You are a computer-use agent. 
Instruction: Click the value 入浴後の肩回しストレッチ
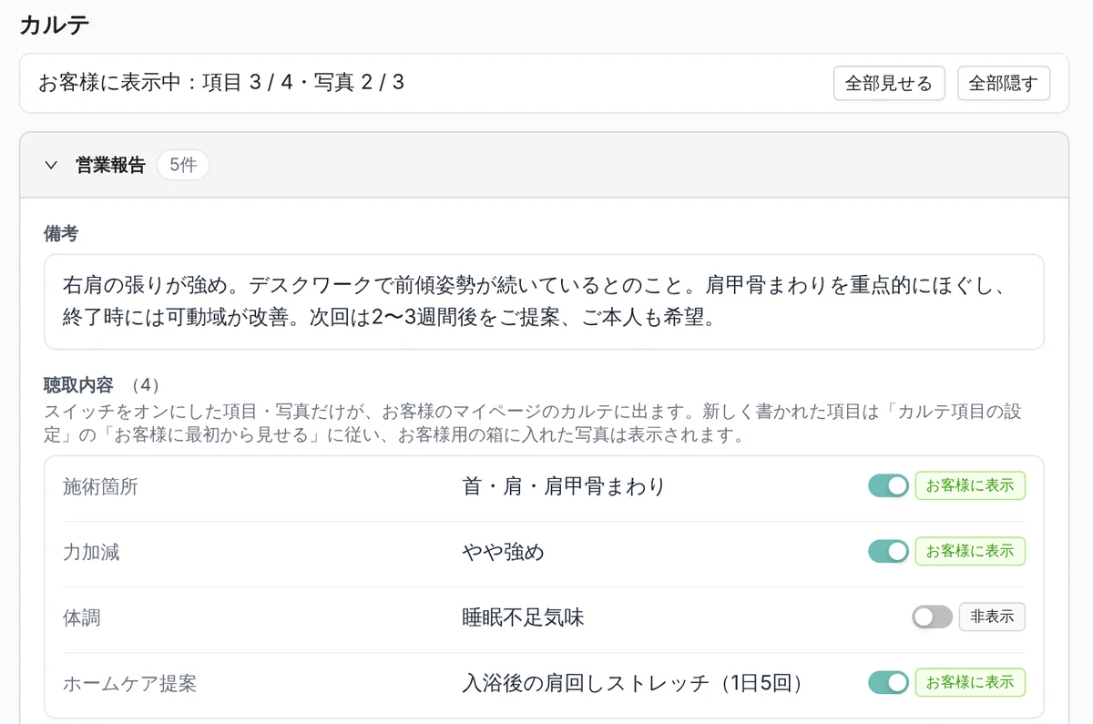tap(634, 683)
